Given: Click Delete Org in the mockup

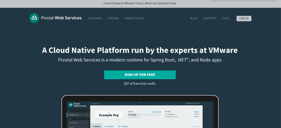Looking at the screenshot, I should click(x=195, y=126).
